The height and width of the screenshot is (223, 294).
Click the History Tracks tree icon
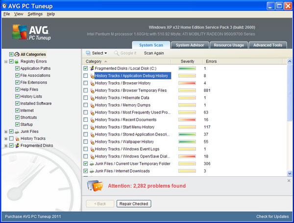click(17, 138)
